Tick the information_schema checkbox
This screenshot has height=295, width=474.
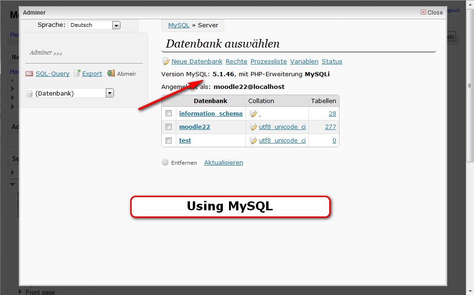(x=169, y=113)
